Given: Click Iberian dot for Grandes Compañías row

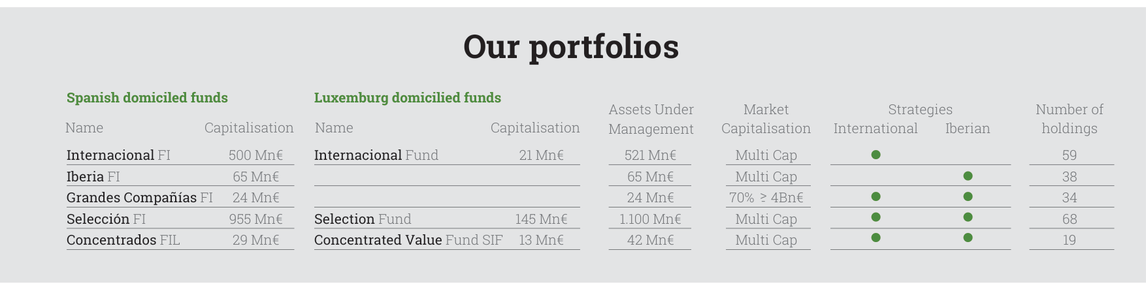Looking at the screenshot, I should pyautogui.click(x=968, y=196).
